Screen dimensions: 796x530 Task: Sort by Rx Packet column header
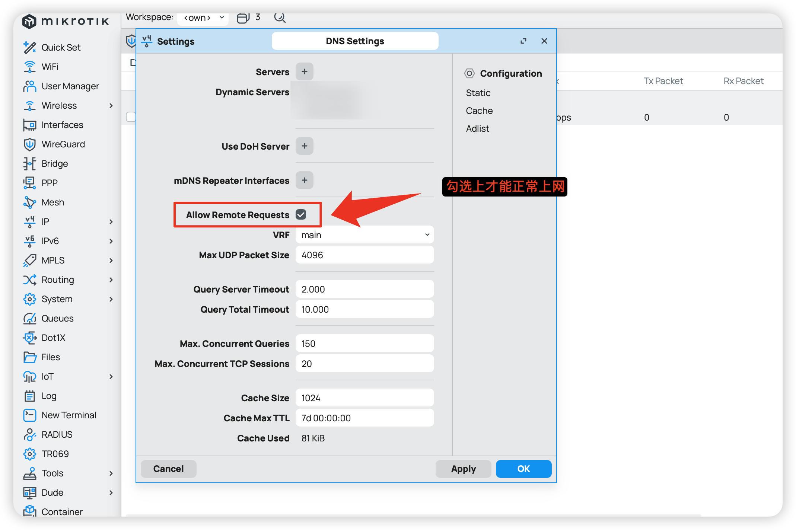pos(744,81)
